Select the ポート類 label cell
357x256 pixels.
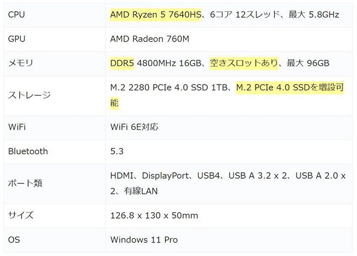tap(55, 184)
